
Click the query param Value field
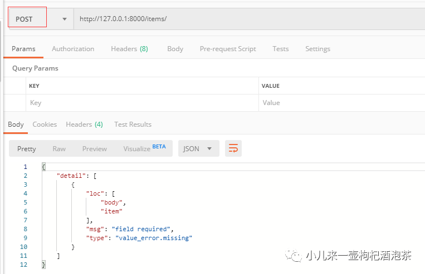pyautogui.click(x=341, y=103)
